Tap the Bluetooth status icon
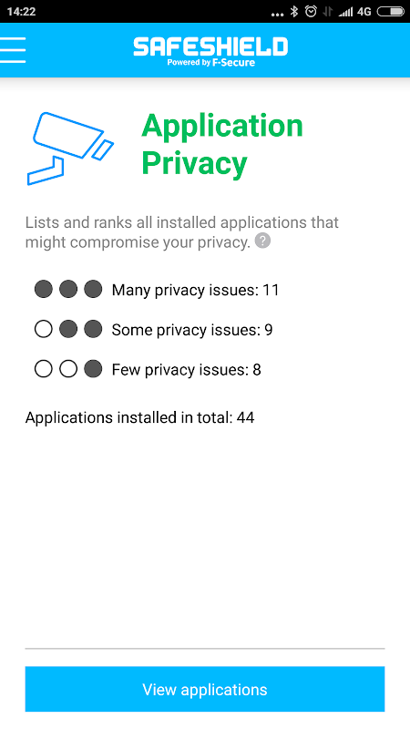This screenshot has height=729, width=410. (x=293, y=12)
